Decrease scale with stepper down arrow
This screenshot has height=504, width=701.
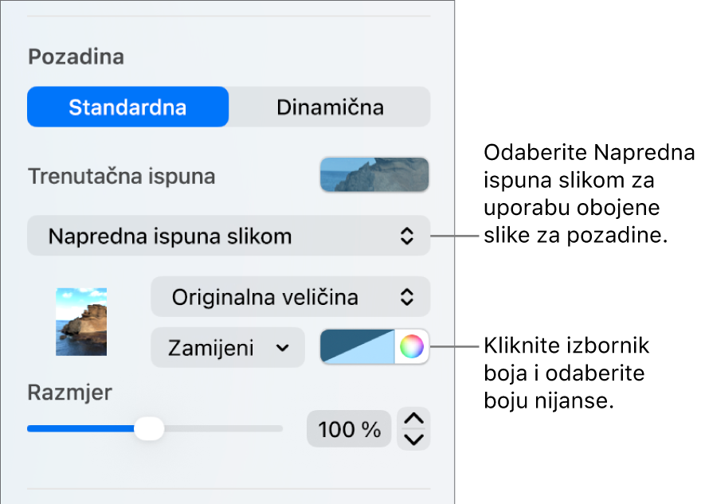[x=413, y=440]
